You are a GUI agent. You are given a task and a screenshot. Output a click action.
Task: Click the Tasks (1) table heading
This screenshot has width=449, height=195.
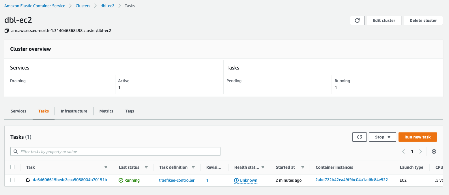pyautogui.click(x=21, y=137)
